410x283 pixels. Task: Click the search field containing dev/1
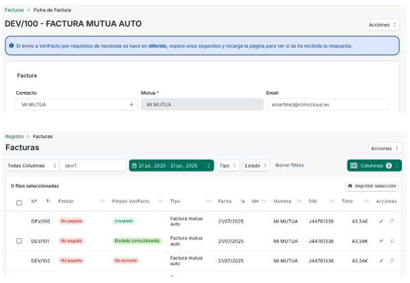click(x=93, y=165)
